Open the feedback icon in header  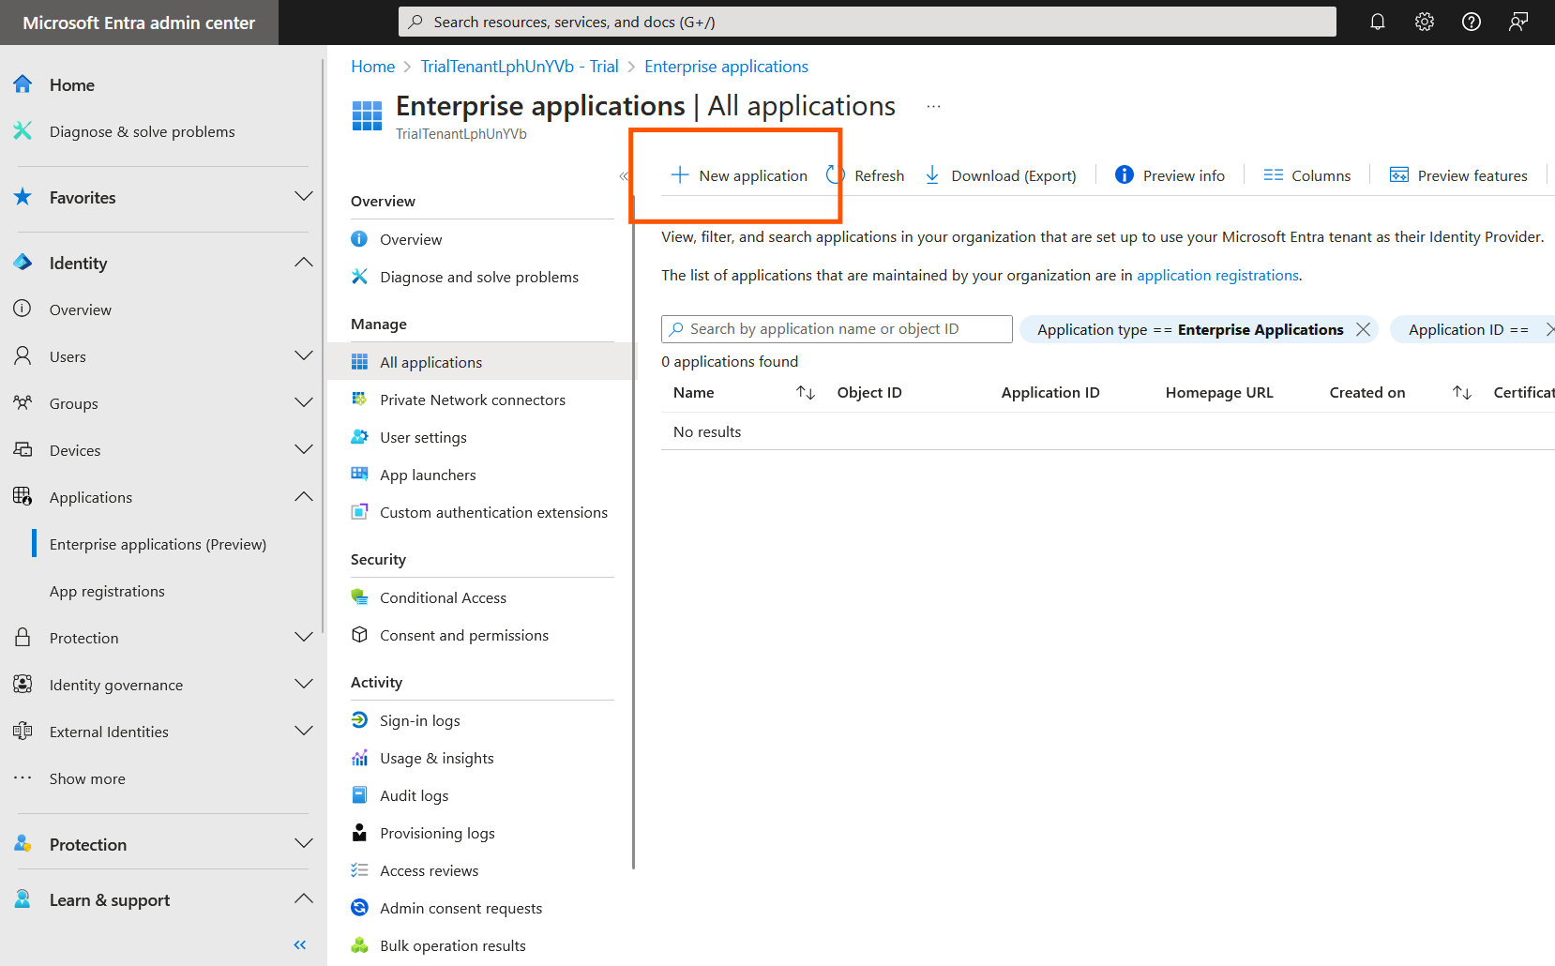click(x=1517, y=22)
